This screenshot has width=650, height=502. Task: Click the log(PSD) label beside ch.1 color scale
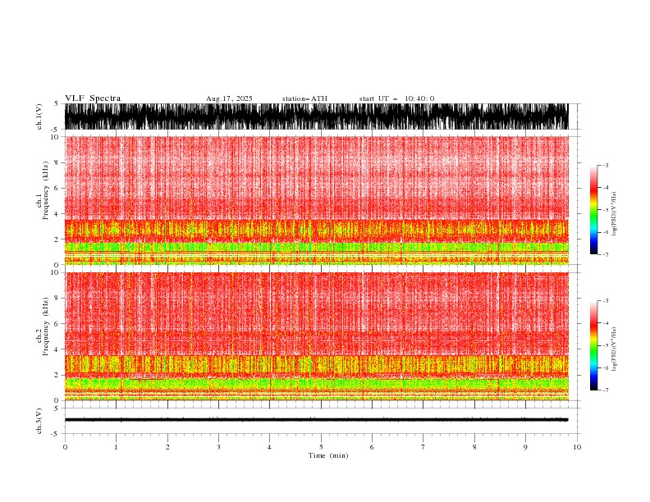coord(615,214)
